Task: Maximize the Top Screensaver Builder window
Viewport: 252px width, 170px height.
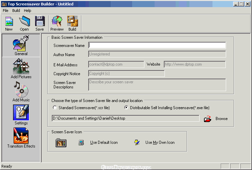Action: click(x=241, y=4)
